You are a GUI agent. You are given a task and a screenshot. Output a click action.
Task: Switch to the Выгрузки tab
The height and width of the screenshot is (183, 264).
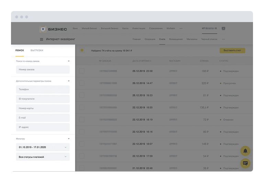37,50
